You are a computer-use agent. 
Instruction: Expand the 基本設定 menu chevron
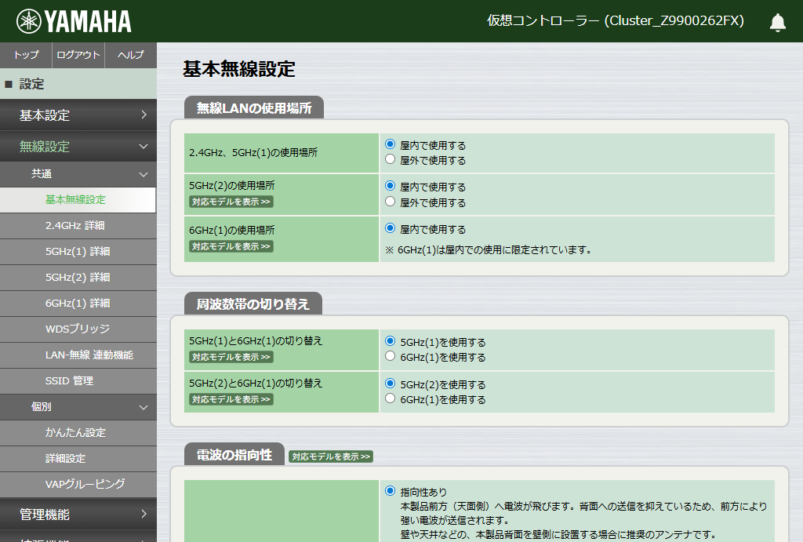pyautogui.click(x=144, y=115)
